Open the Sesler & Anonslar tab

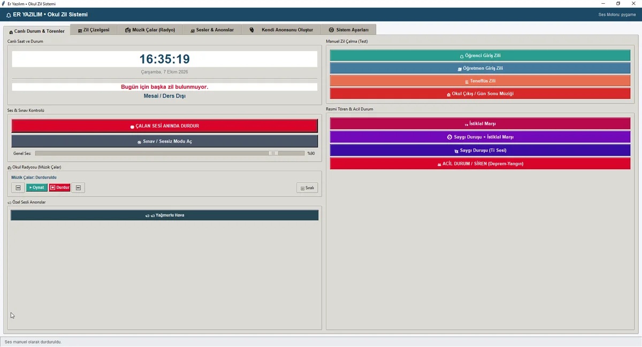point(212,30)
